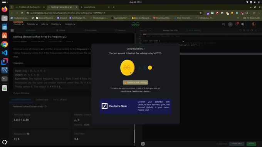Click the lightbulb hint icon below the editor
This screenshot has width=262, height=147.
(143, 144)
